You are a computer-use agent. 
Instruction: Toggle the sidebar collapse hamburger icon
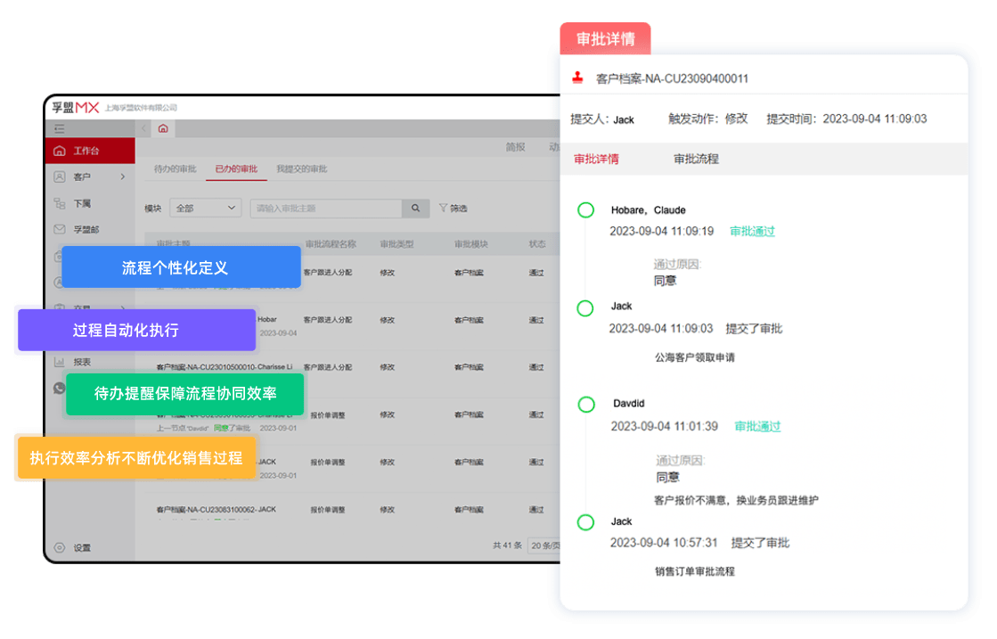pyautogui.click(x=60, y=129)
